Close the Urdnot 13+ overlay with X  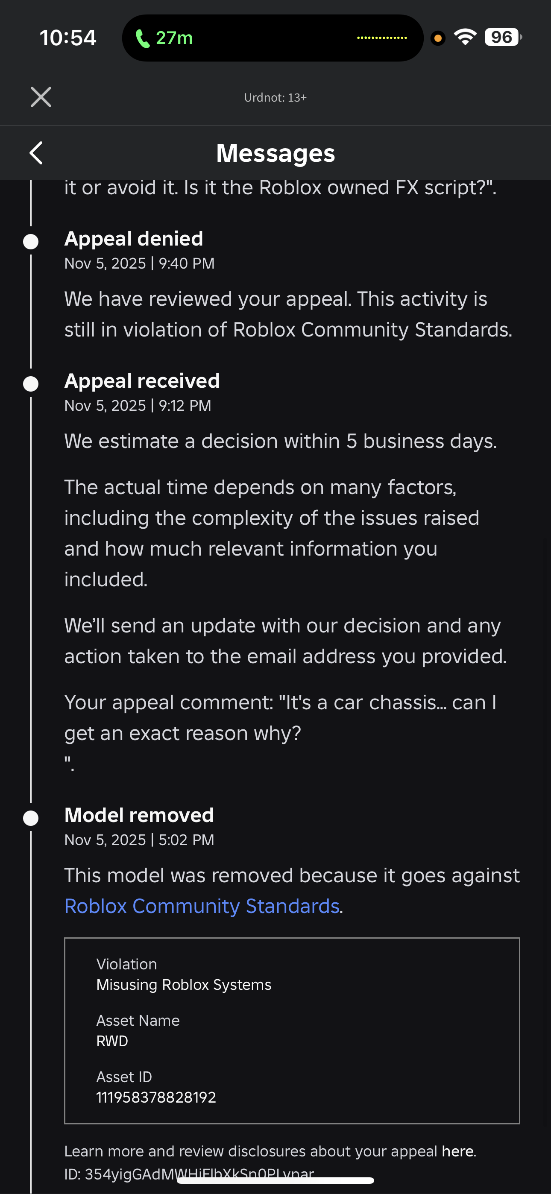click(41, 97)
